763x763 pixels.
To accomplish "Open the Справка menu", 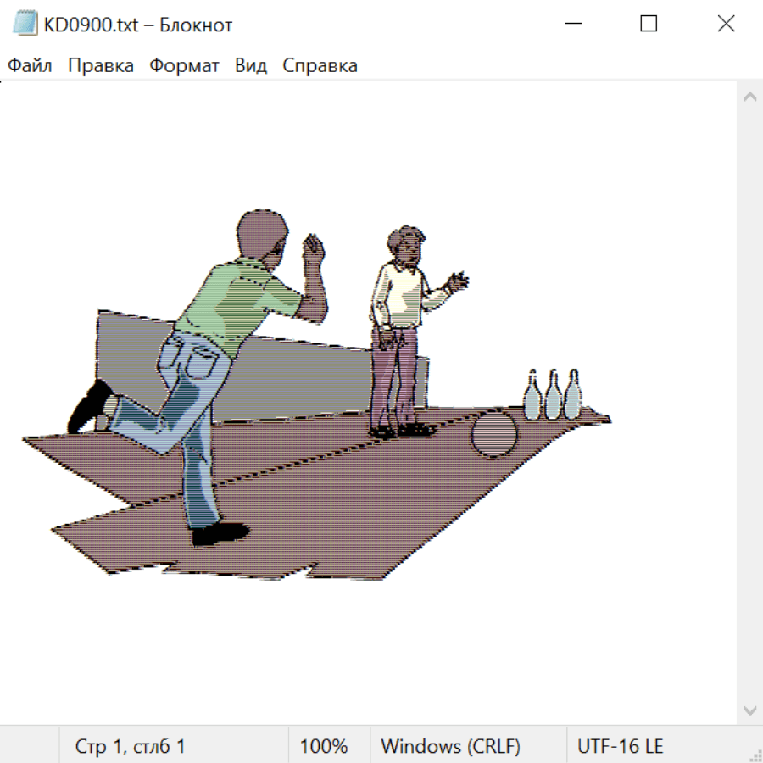I will tap(320, 66).
